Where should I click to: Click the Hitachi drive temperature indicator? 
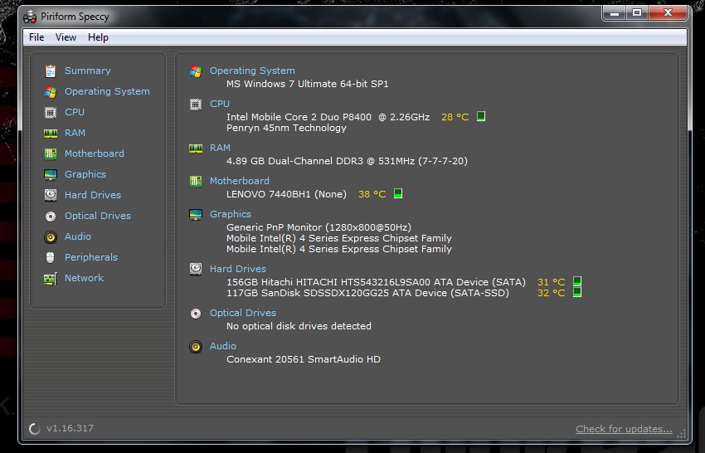click(577, 281)
